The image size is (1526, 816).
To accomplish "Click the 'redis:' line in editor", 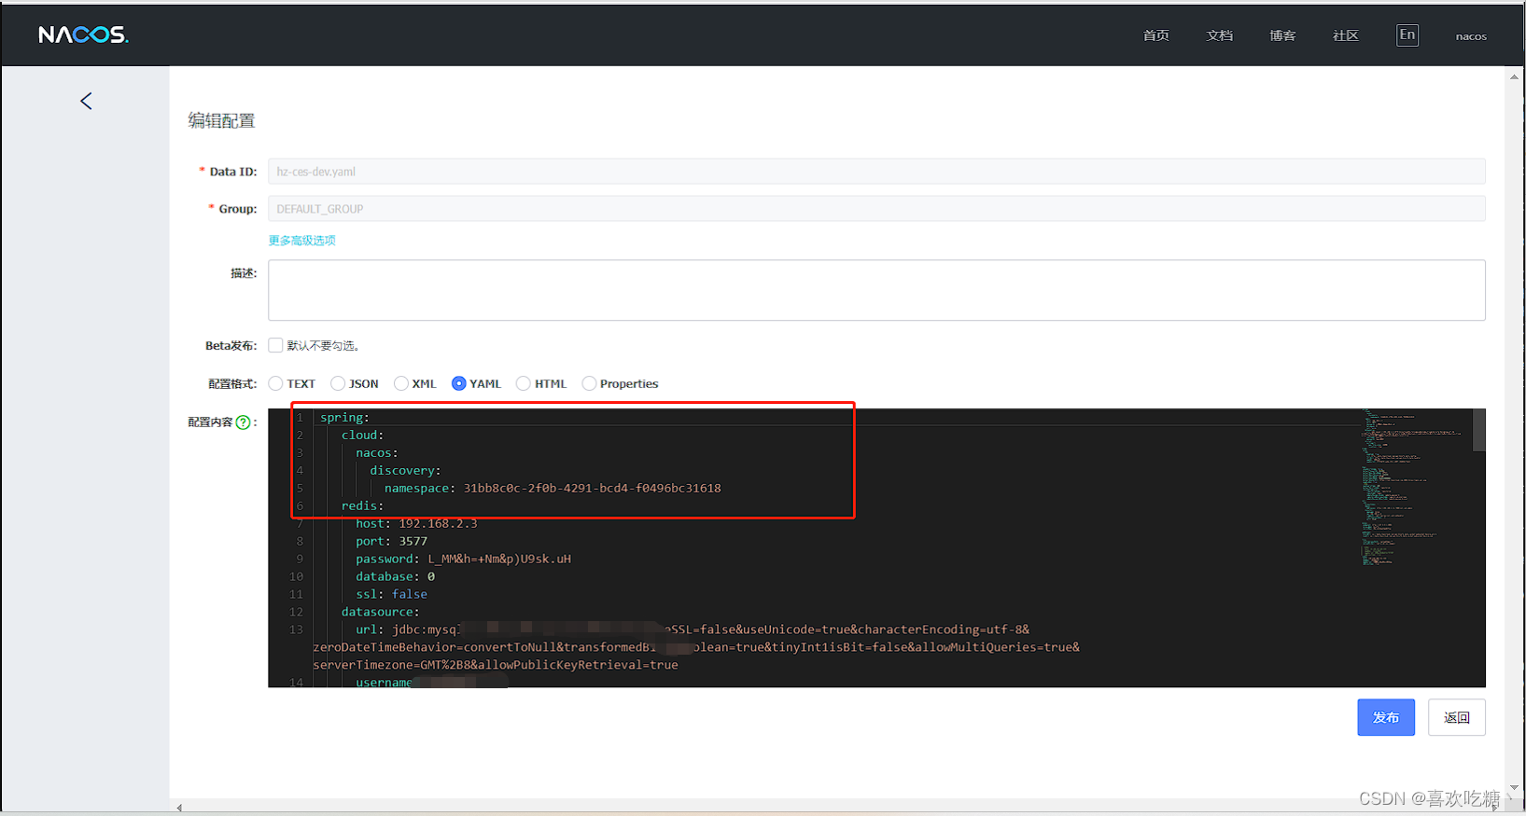I will tap(362, 506).
